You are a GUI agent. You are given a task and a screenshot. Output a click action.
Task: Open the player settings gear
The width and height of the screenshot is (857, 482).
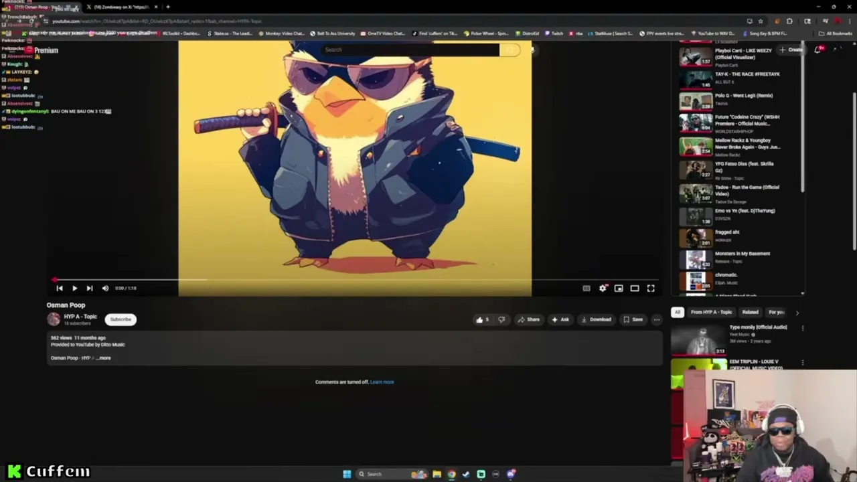click(603, 288)
